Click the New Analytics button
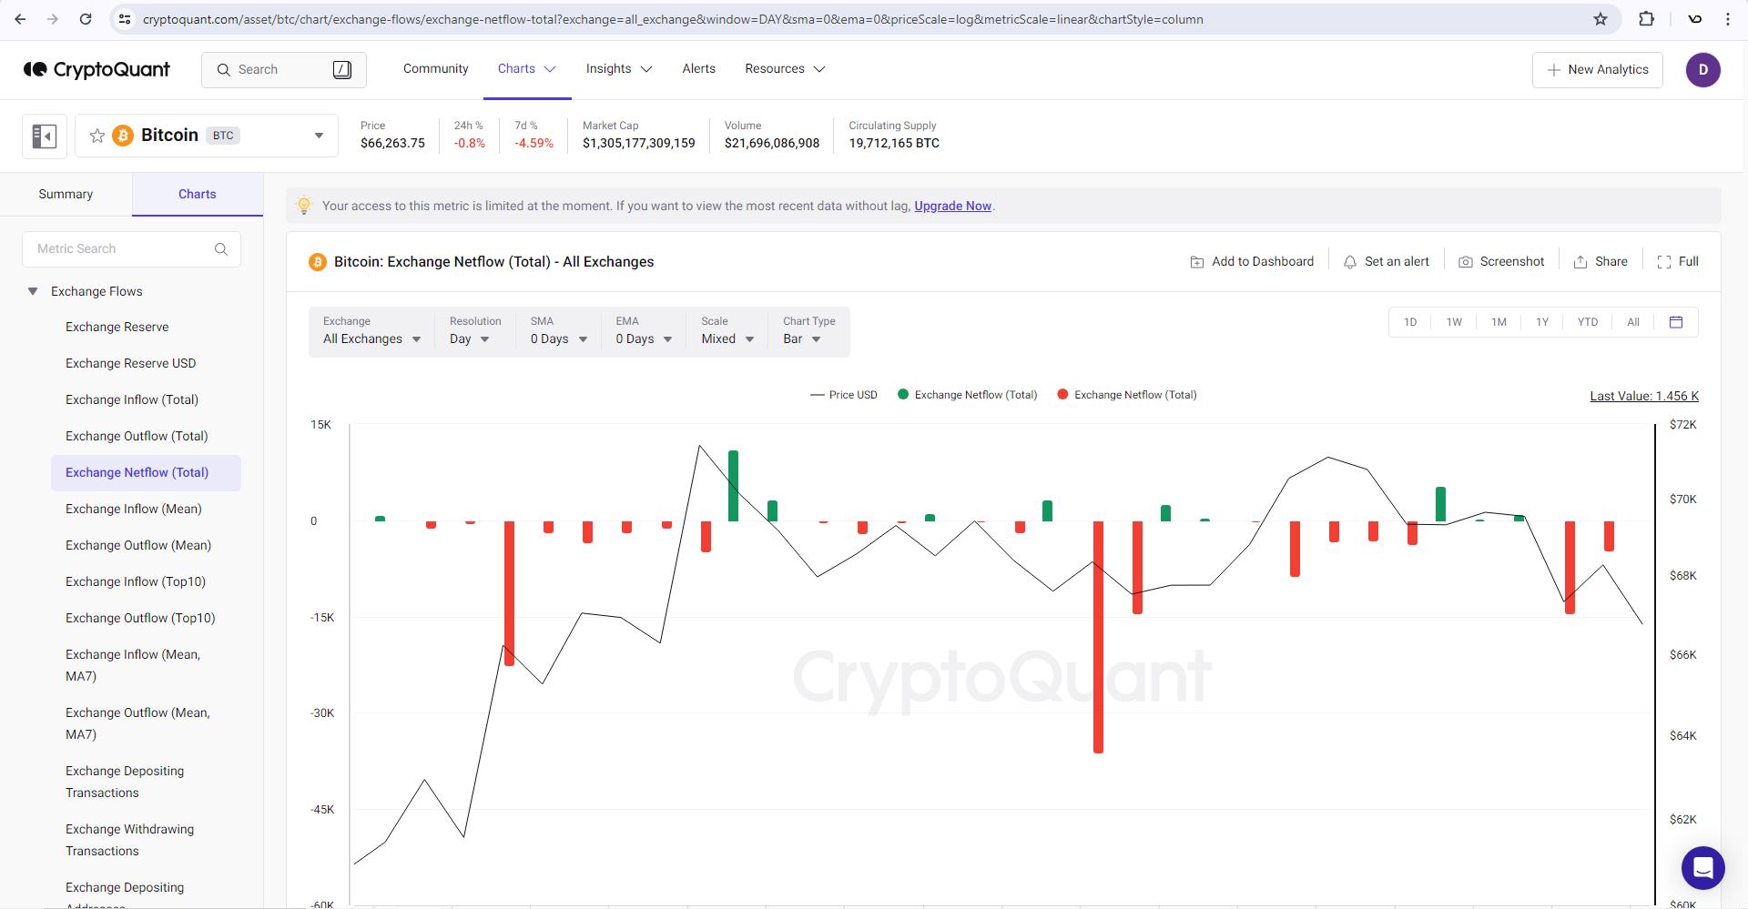1748x909 pixels. tap(1597, 70)
